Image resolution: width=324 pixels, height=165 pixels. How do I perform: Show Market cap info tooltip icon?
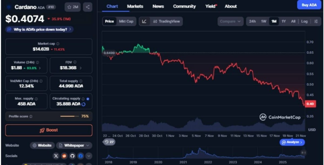58,44
